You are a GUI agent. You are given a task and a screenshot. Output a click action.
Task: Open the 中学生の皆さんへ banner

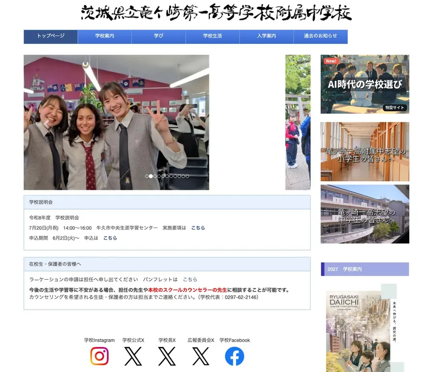point(365,214)
